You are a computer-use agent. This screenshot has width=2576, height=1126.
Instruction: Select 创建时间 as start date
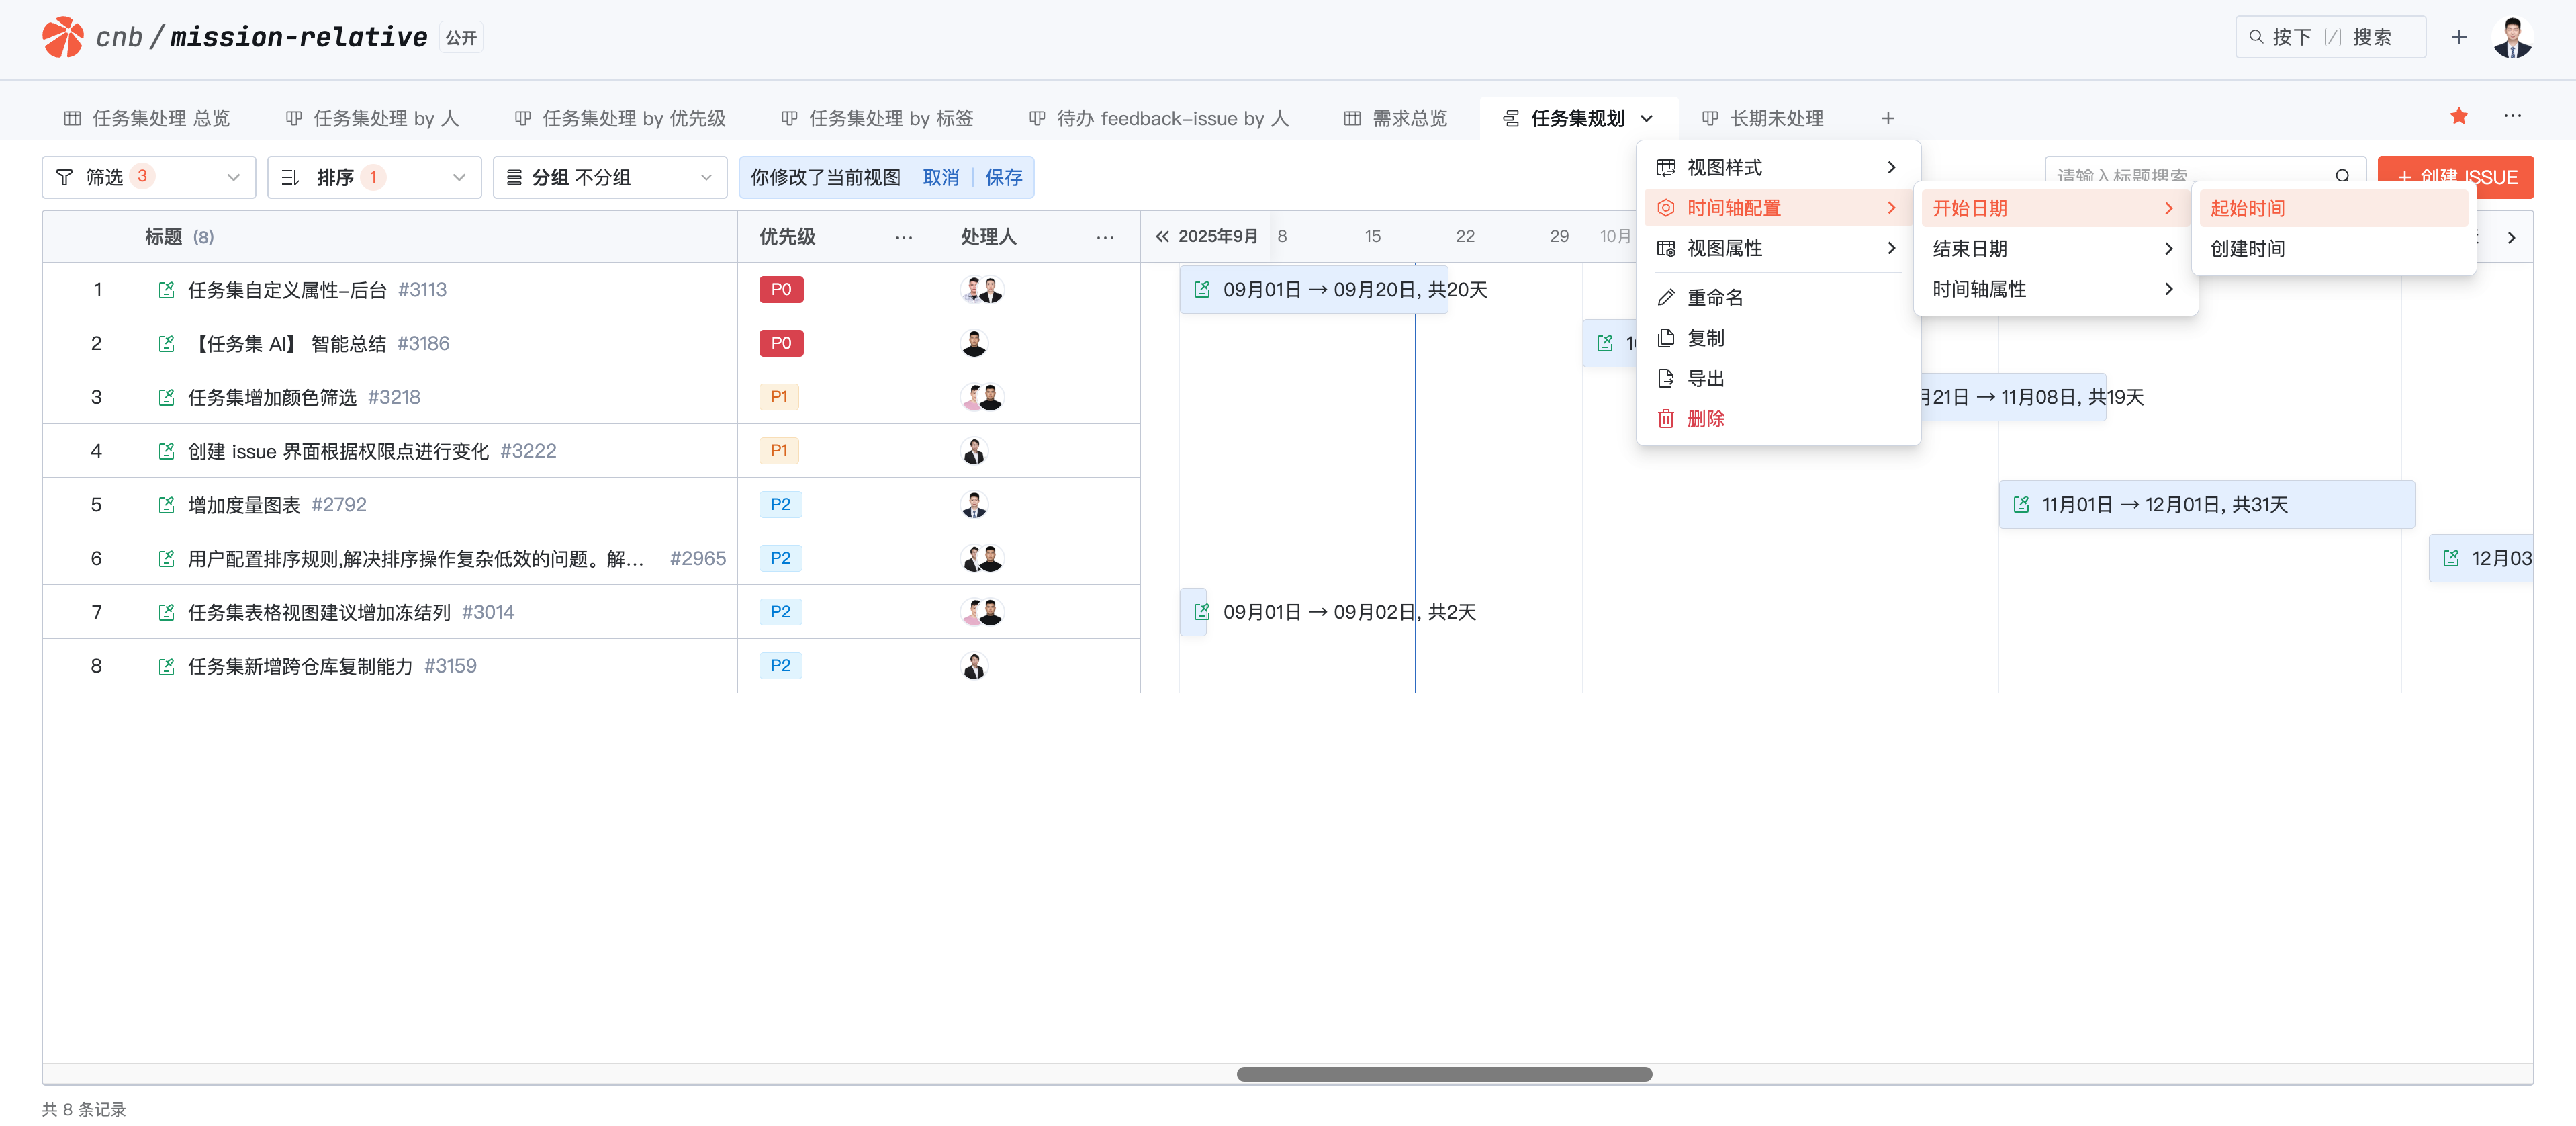(x=2247, y=249)
